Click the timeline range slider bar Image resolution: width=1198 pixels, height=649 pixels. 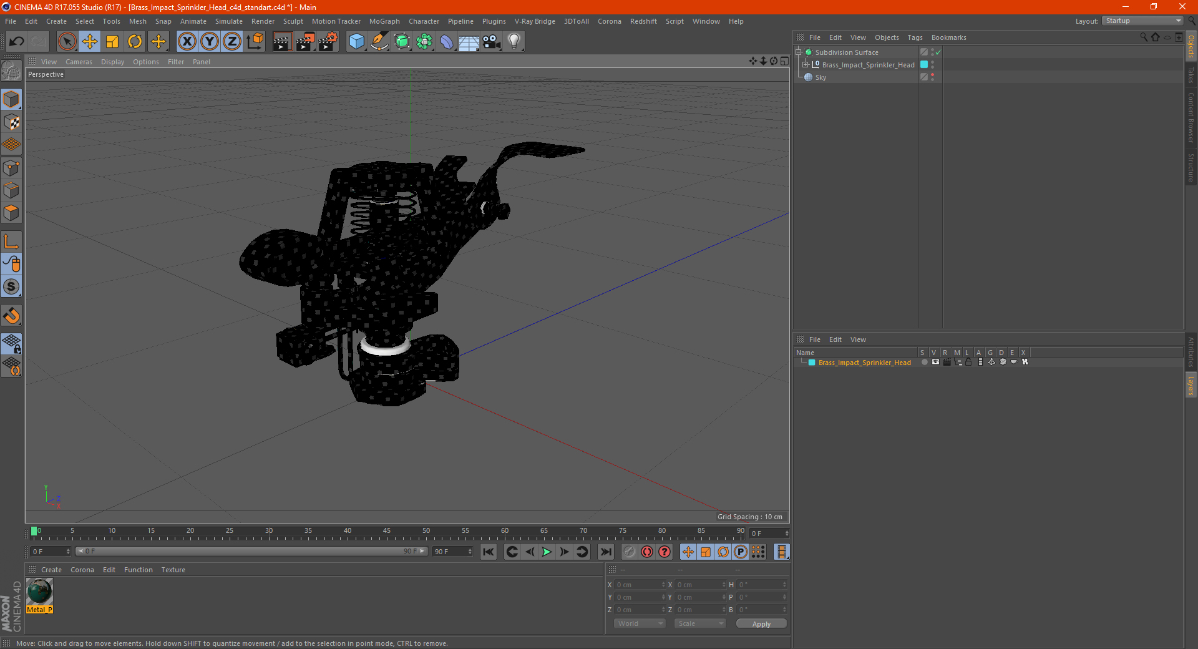(x=251, y=551)
